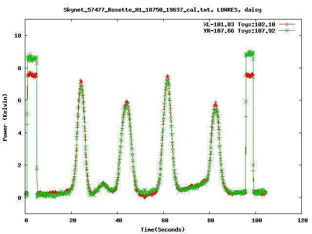Click the small bump near 34 seconds
Screen dimensions: 312x234
coord(103,184)
